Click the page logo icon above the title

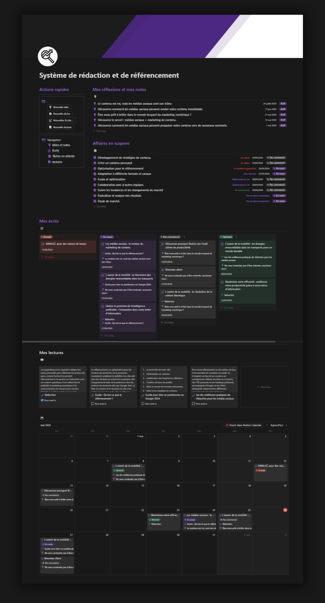[x=48, y=56]
